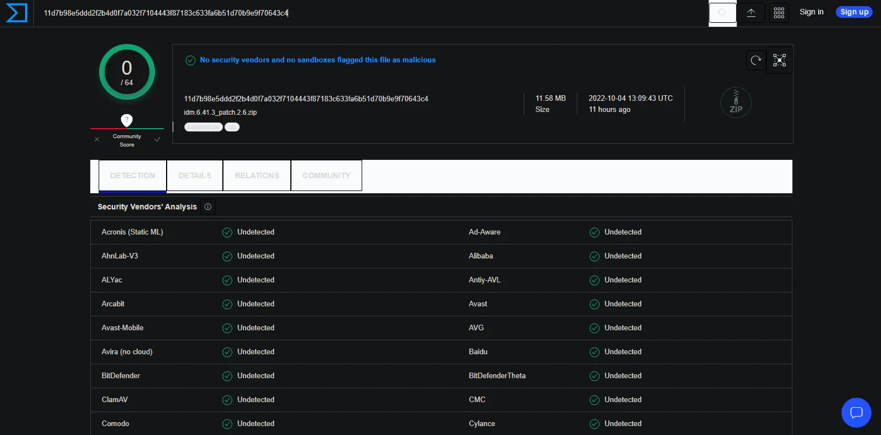Click the Cylance undetected check icon
This screenshot has height=435, width=881.
tap(595, 424)
